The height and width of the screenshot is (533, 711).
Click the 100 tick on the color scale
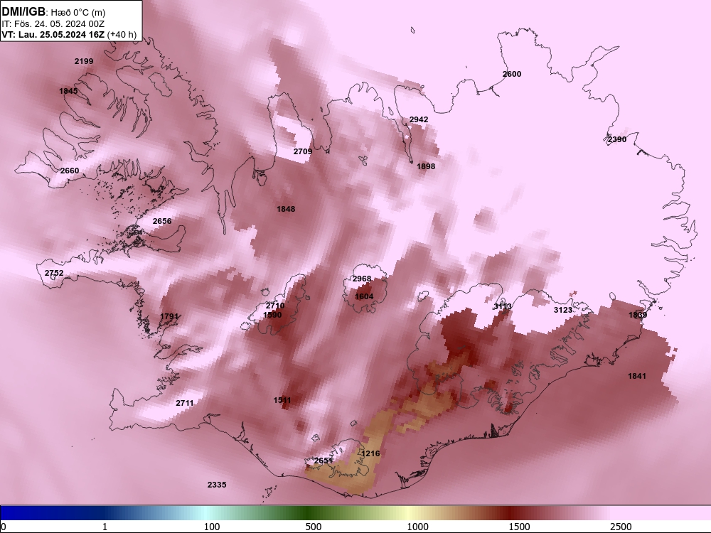pyautogui.click(x=212, y=527)
